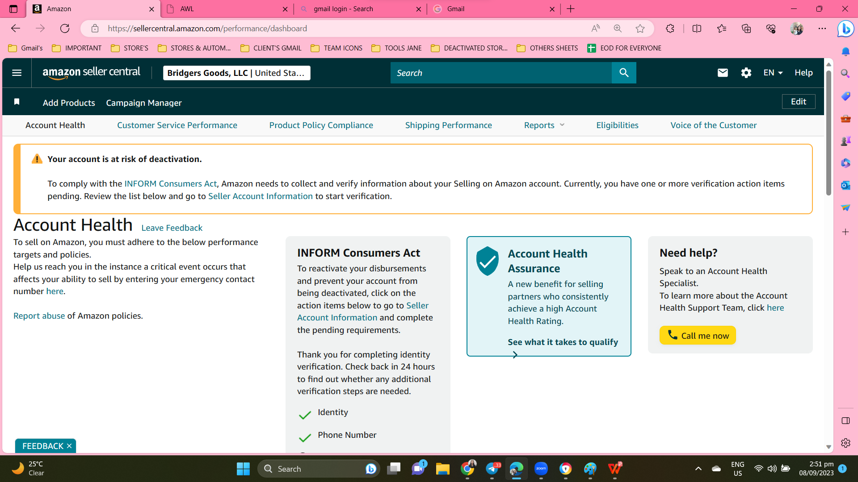Open the Bridgers Goods, LLC account switcher
858x482 pixels.
click(236, 73)
